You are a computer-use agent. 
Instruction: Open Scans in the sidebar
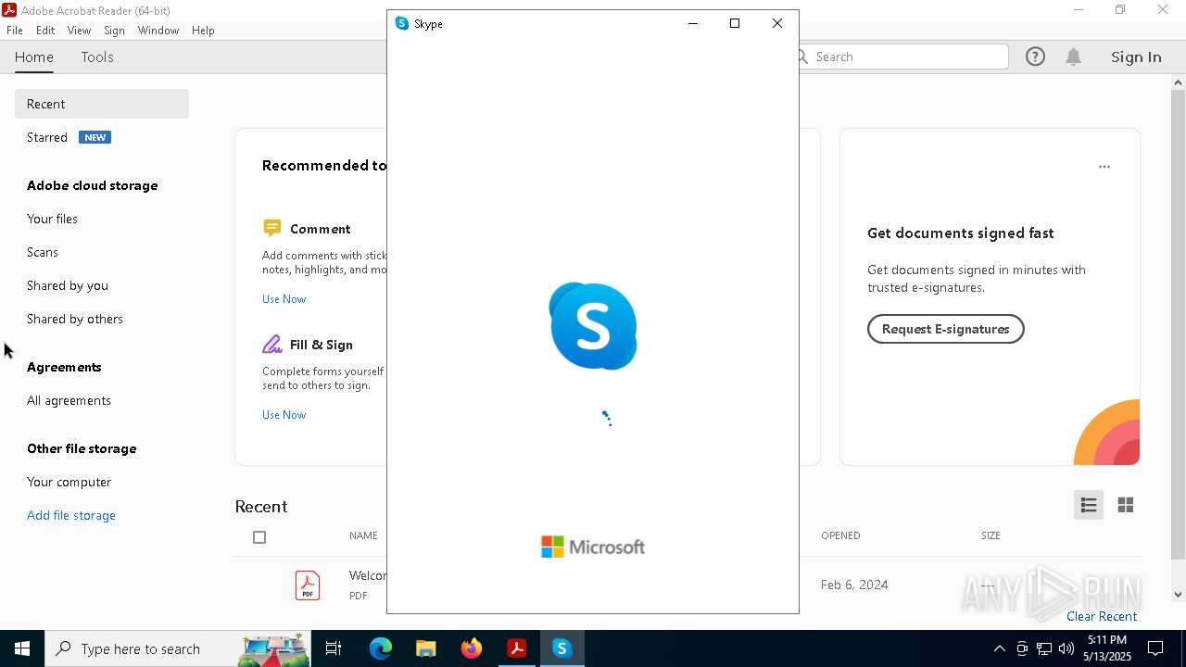coord(43,252)
